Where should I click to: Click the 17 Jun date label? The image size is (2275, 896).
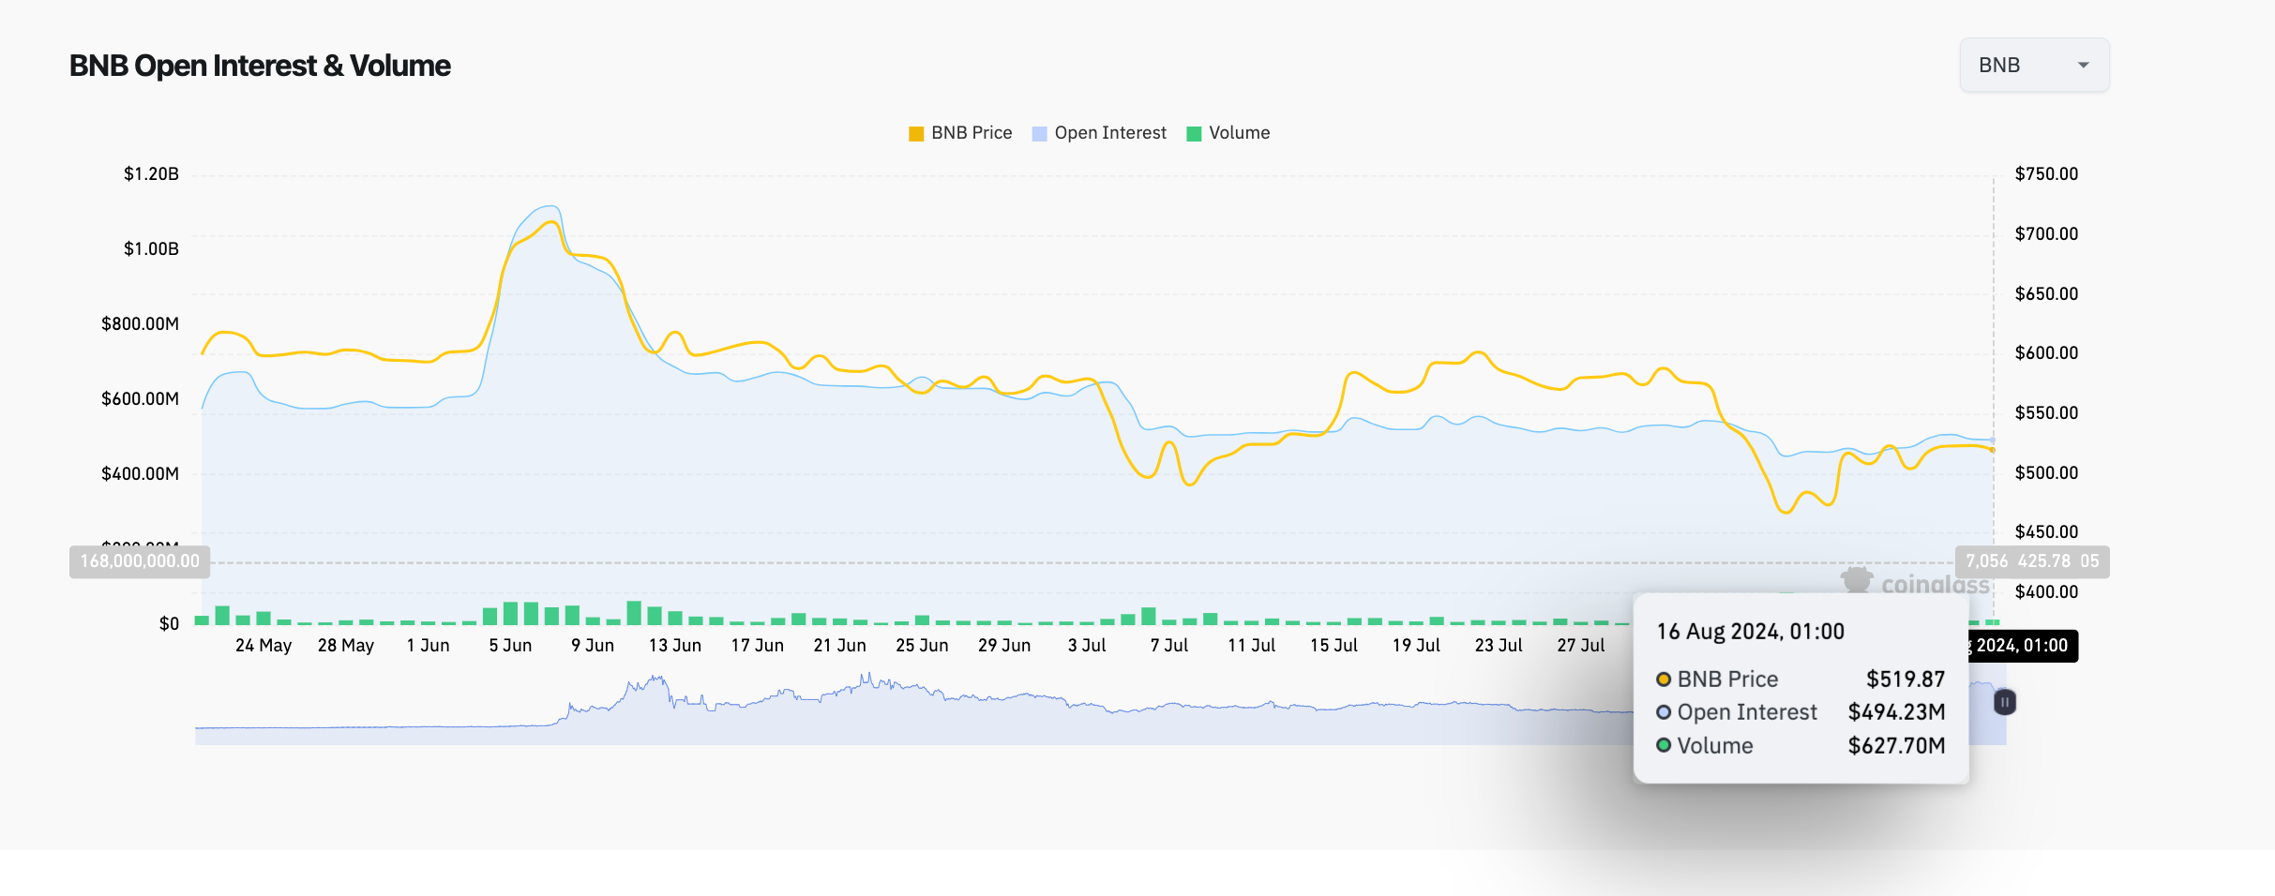click(758, 645)
